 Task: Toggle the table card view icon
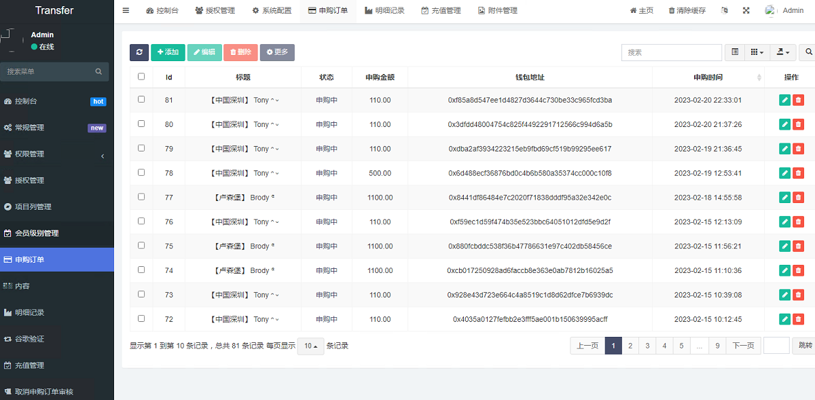736,52
